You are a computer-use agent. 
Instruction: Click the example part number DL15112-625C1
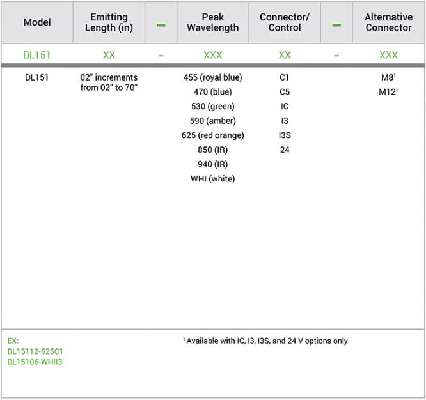(35, 351)
